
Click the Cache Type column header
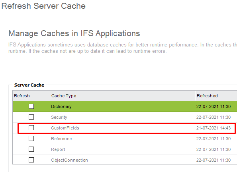coord(123,96)
